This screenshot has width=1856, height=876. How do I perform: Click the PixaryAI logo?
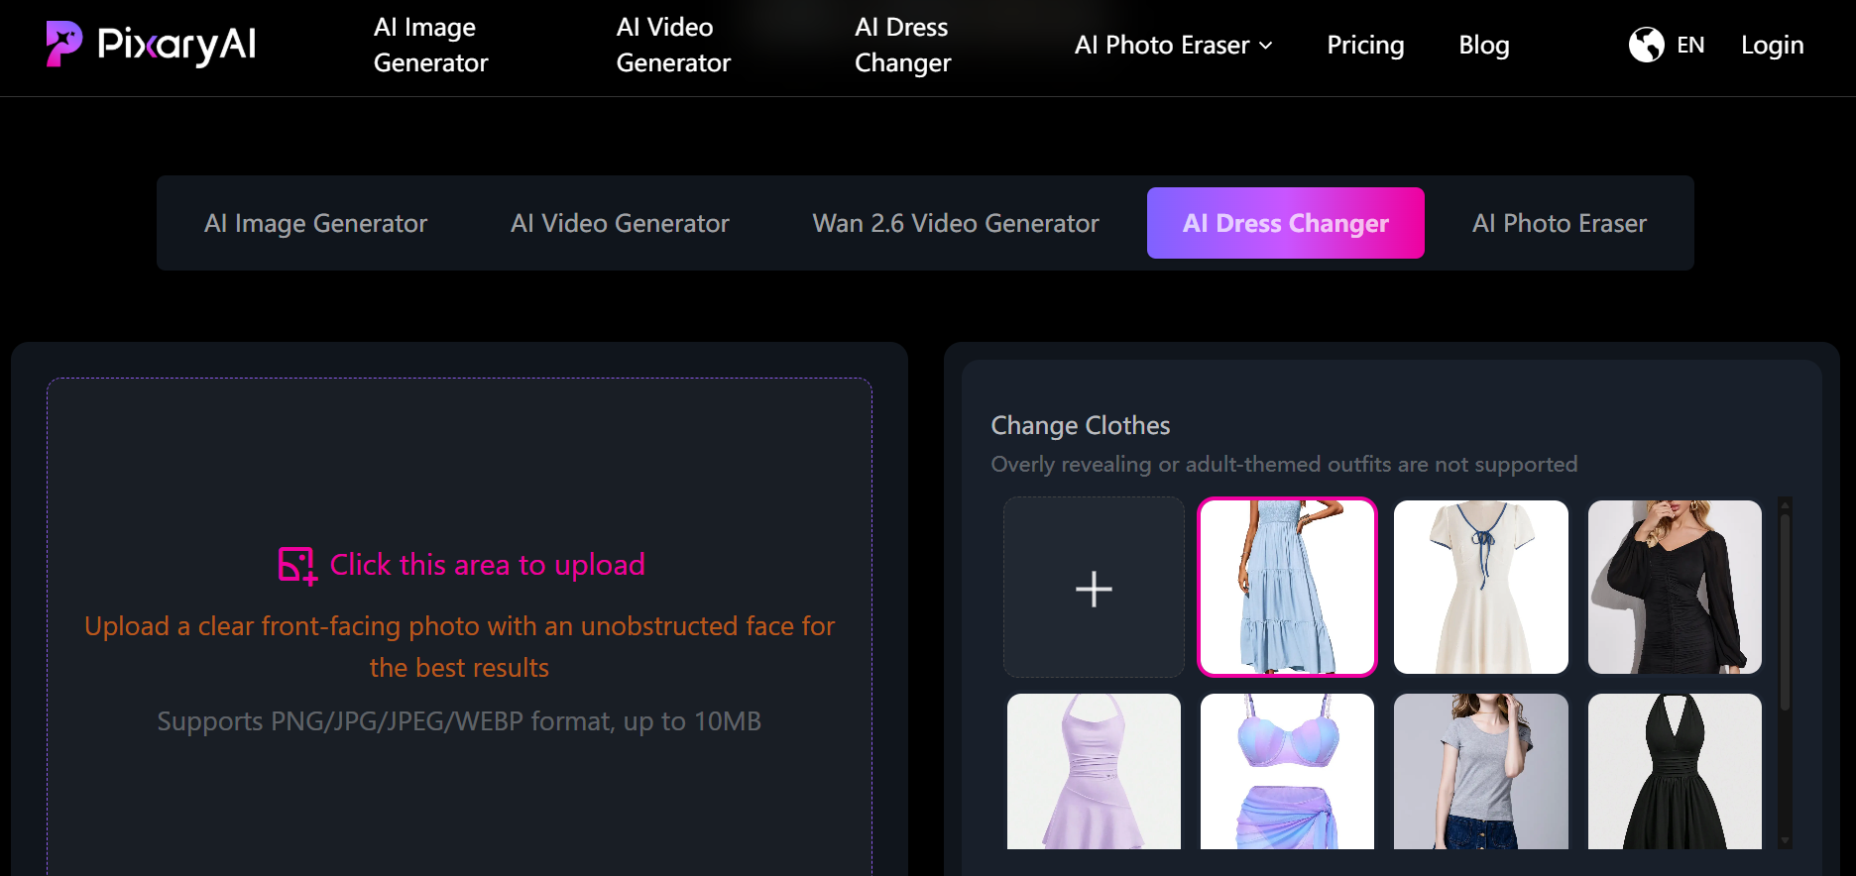coord(151,45)
